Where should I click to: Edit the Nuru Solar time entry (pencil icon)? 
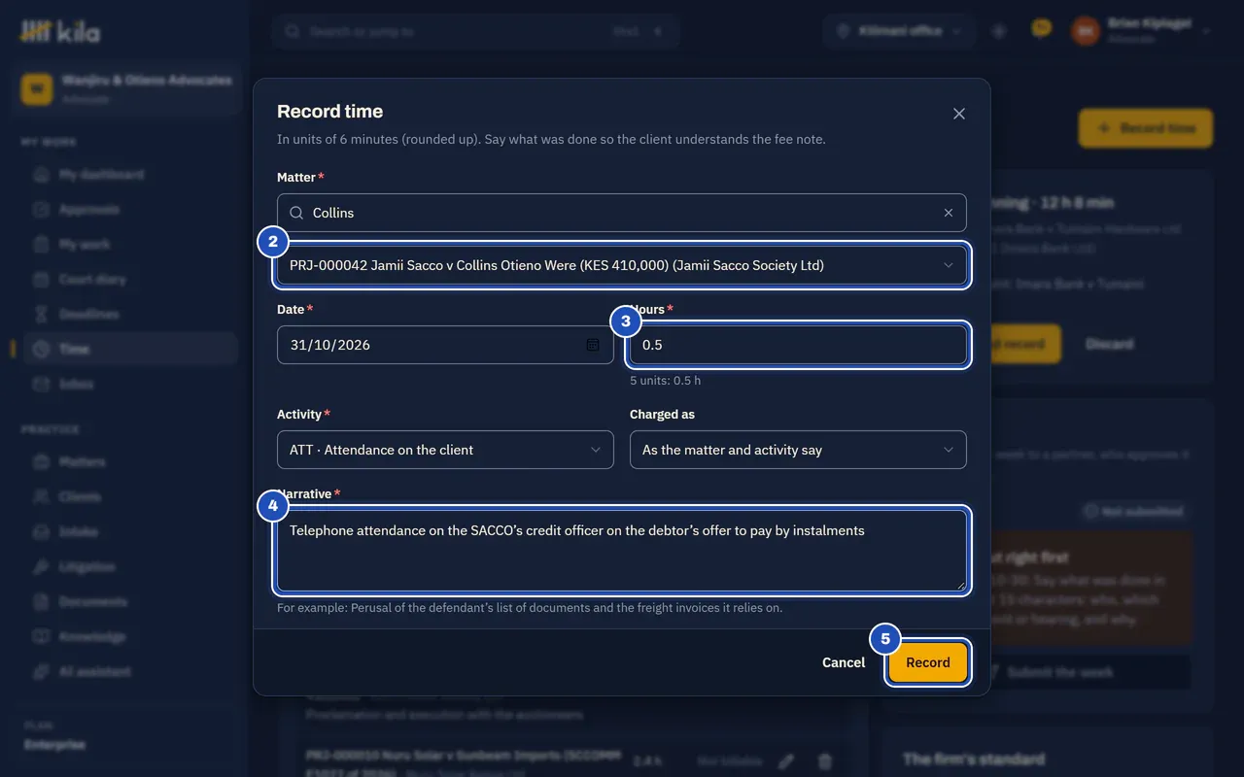tap(786, 761)
